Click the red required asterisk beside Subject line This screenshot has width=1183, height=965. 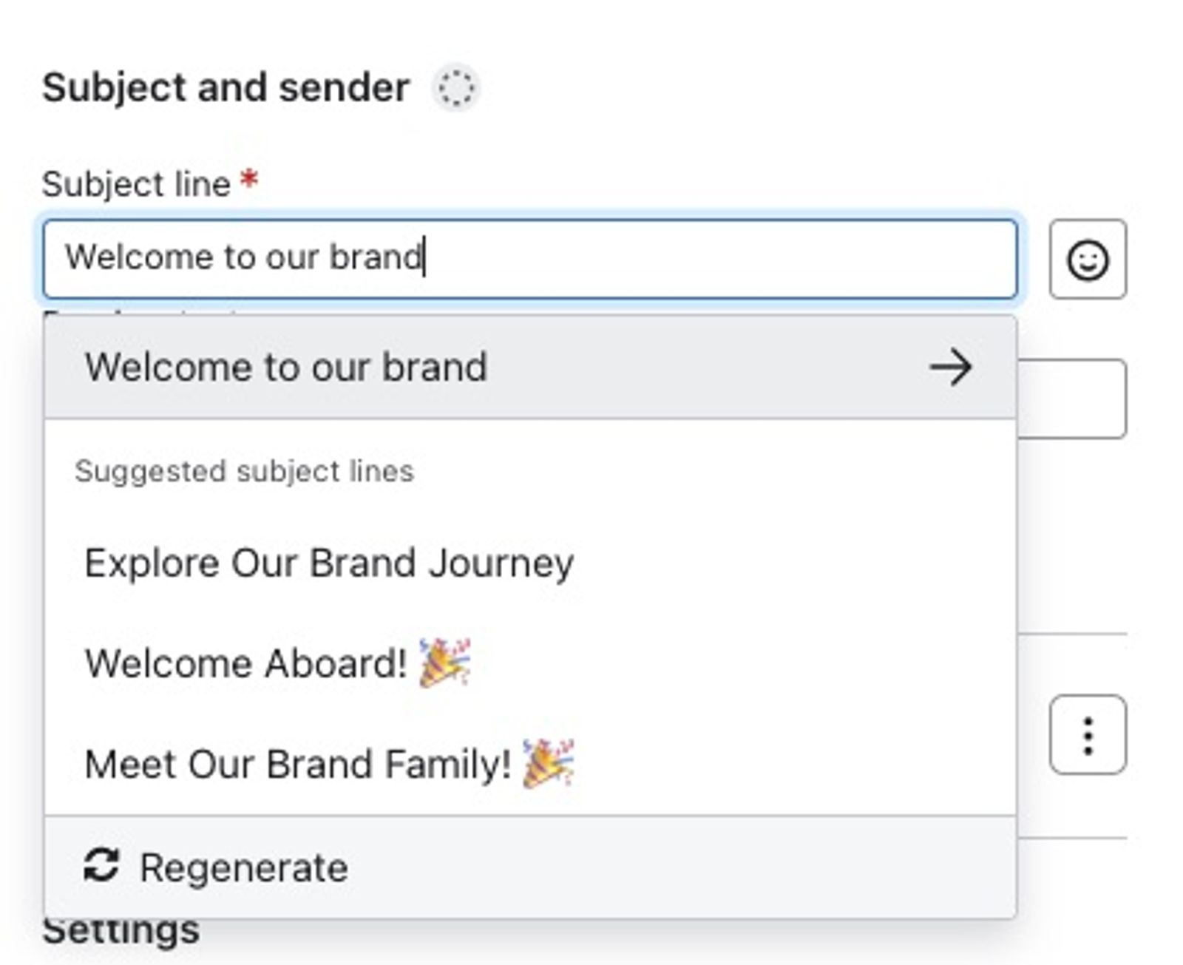point(250,180)
